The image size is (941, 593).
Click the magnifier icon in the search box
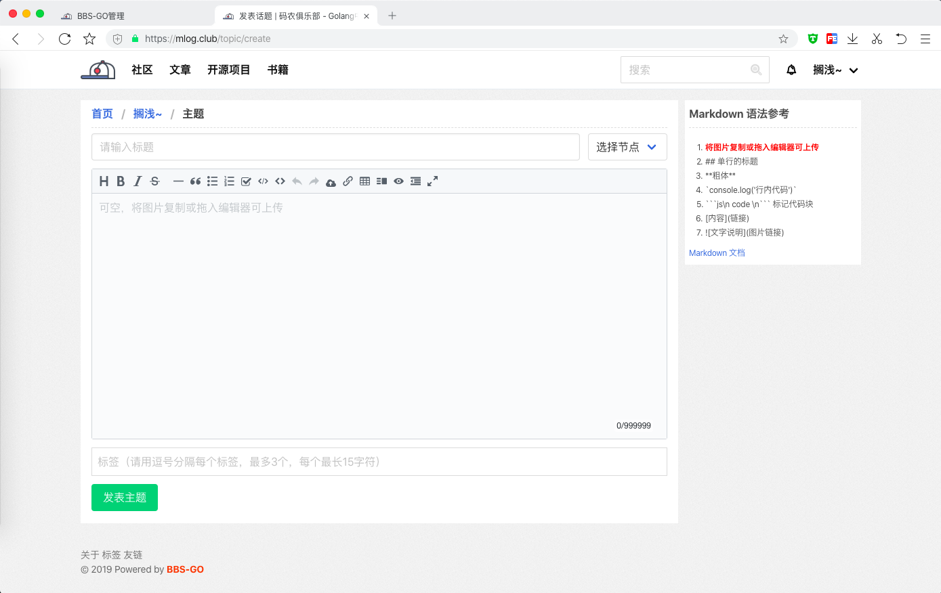tap(756, 70)
